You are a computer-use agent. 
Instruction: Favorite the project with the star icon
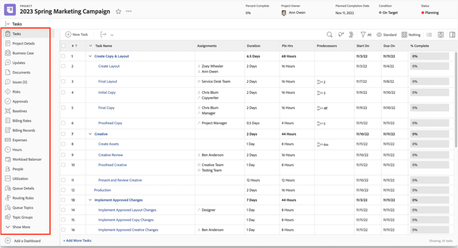tap(118, 12)
